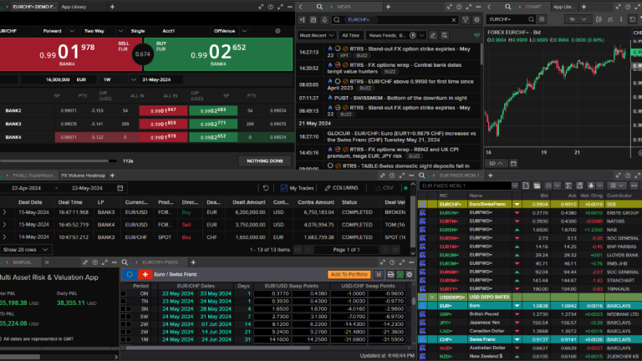Viewport: 642px width, 361px height.
Task: Open the trade history date calendar
Action: click(120, 188)
